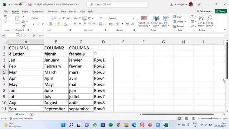Viewport: 229px width, 129px height.
Task: Click the zoom slider handle
Action: click(x=211, y=118)
